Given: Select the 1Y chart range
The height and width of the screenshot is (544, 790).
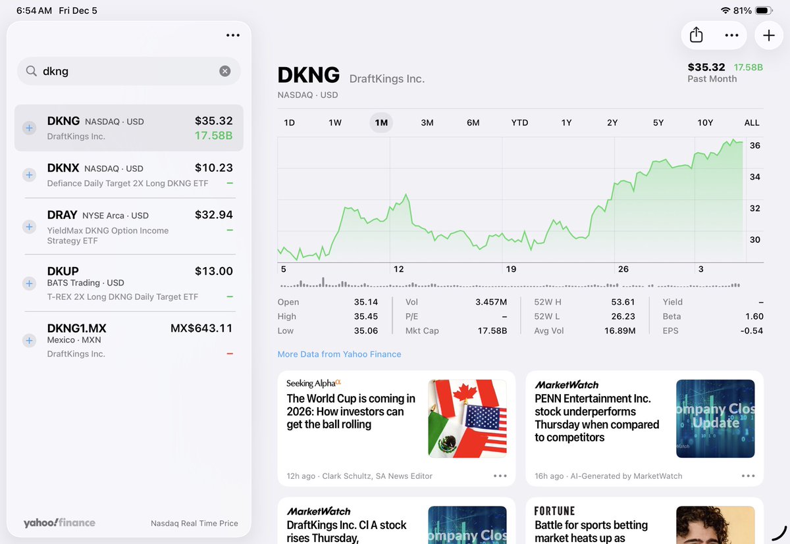Looking at the screenshot, I should coord(566,122).
